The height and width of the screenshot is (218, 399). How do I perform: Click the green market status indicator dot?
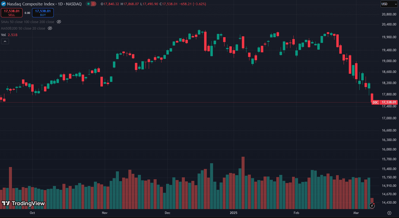point(88,4)
